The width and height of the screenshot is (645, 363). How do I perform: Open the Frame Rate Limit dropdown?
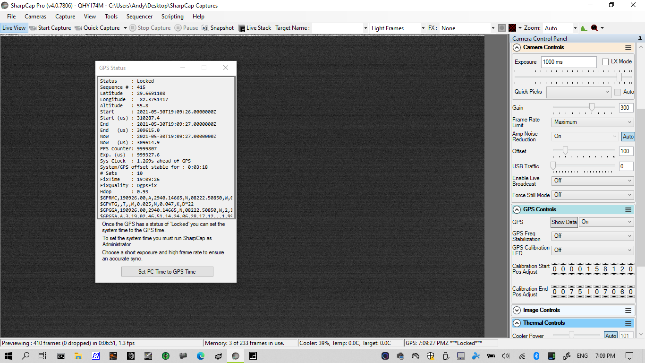(592, 122)
